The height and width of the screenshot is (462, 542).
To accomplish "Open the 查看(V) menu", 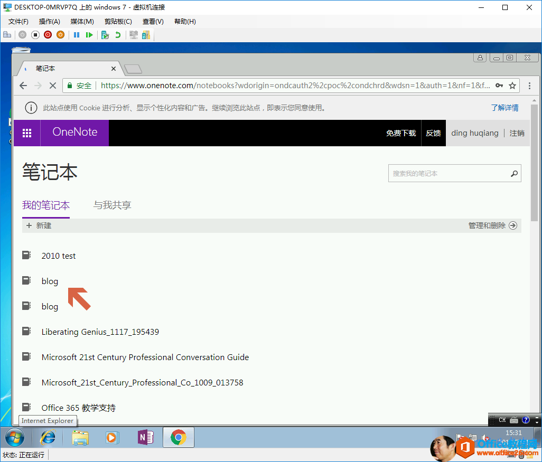I will point(153,22).
